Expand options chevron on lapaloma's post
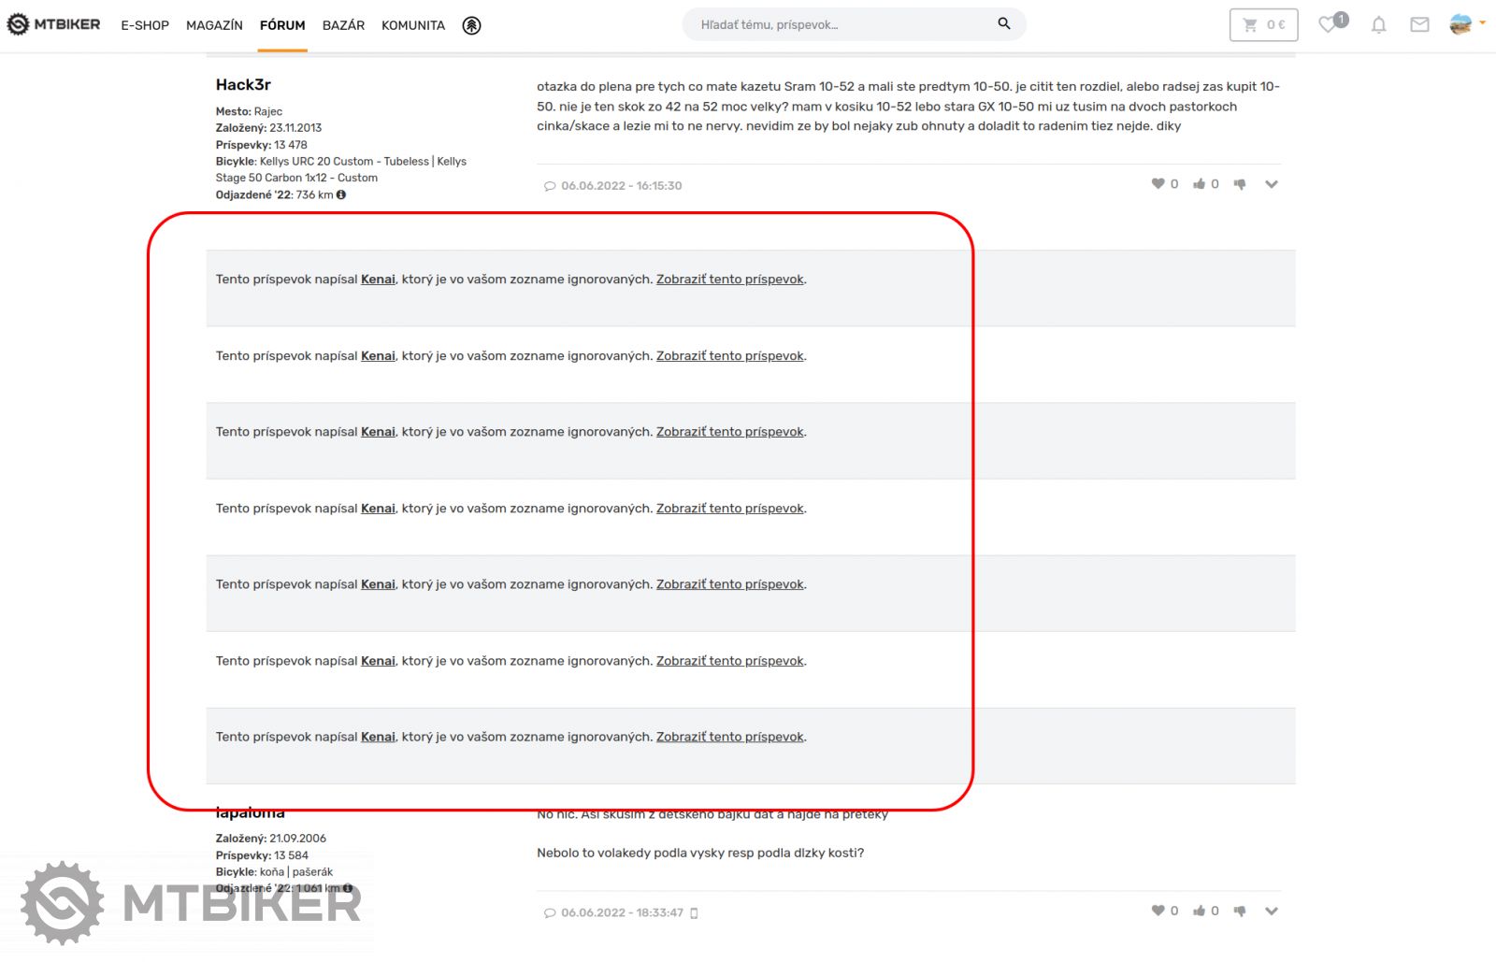Viewport: 1496px width, 962px height. pyautogui.click(x=1272, y=911)
